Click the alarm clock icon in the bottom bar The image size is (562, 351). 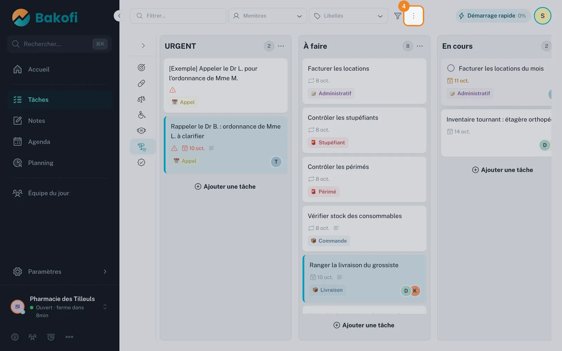51,337
